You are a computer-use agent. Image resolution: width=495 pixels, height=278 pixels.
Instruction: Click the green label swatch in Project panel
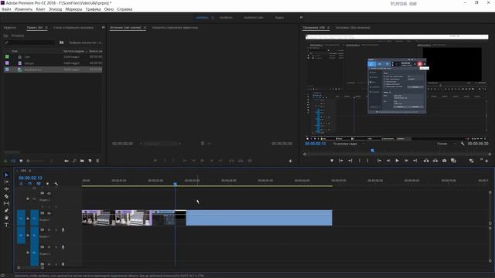pyautogui.click(x=7, y=56)
